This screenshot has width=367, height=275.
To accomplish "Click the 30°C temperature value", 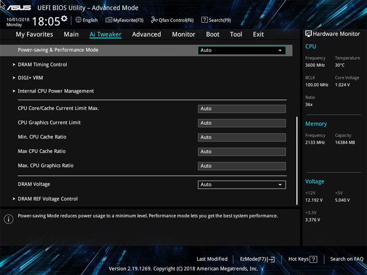I will coord(339,65).
